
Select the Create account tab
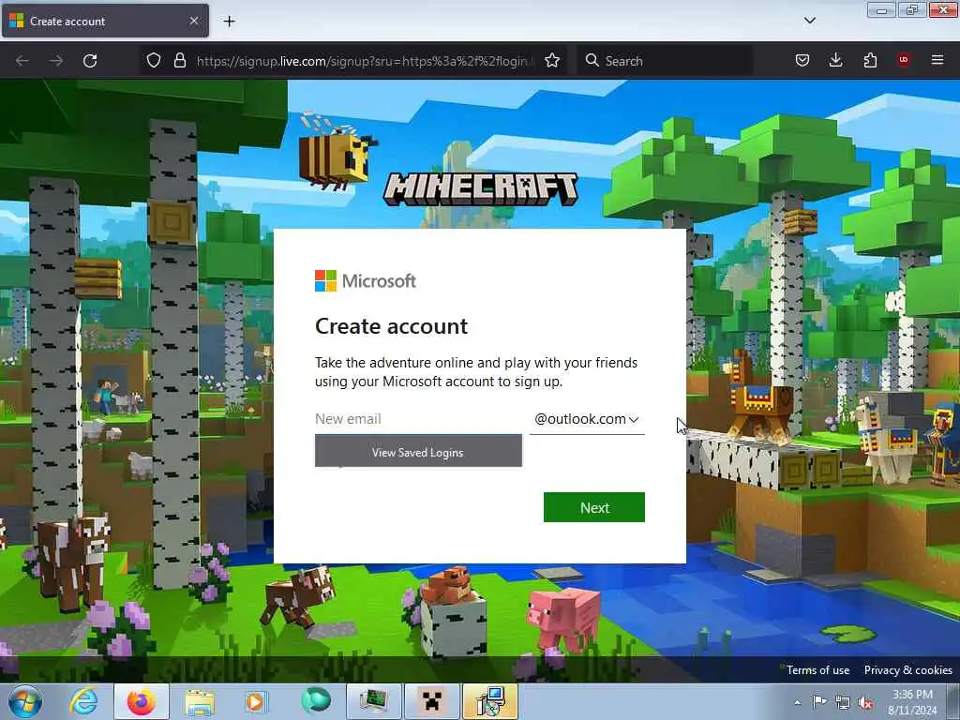[x=105, y=21]
